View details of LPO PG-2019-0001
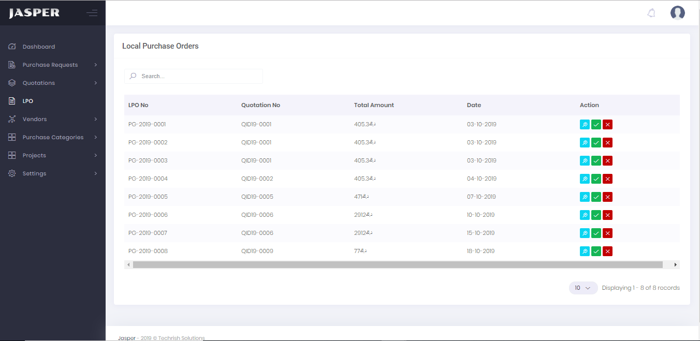700x341 pixels. pos(585,124)
